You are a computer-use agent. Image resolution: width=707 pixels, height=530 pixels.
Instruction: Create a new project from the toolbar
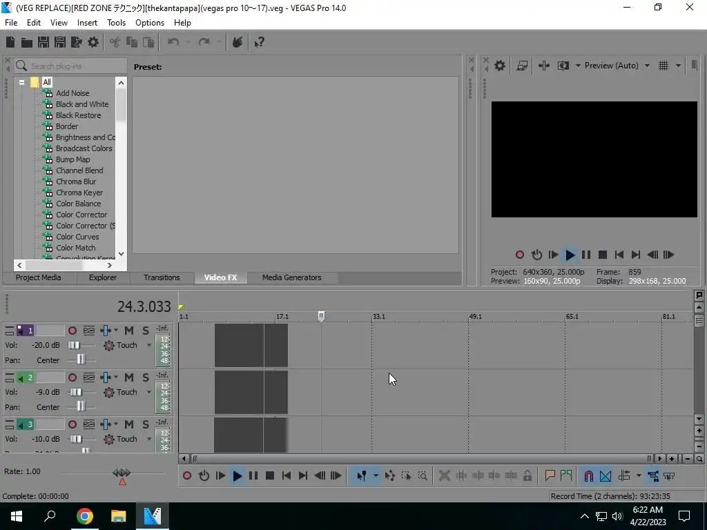(10, 42)
